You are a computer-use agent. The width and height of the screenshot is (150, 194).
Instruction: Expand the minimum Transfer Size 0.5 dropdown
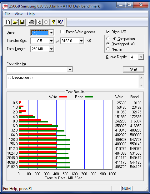tap(51, 41)
